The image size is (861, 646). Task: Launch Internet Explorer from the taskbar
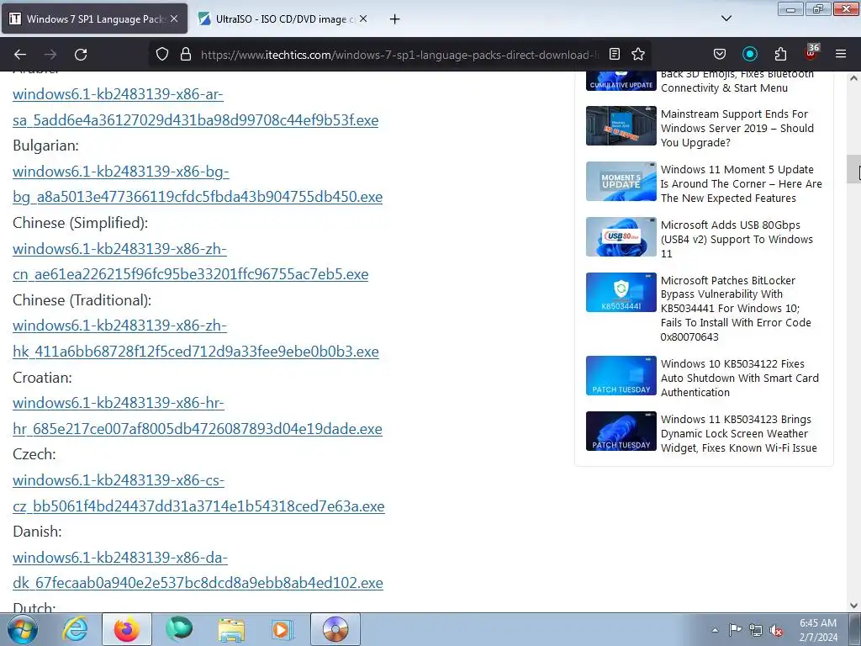[75, 629]
